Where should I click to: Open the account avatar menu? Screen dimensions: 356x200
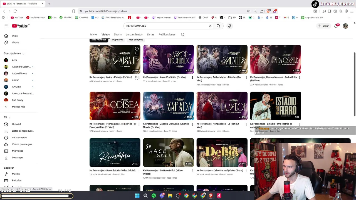click(x=345, y=26)
